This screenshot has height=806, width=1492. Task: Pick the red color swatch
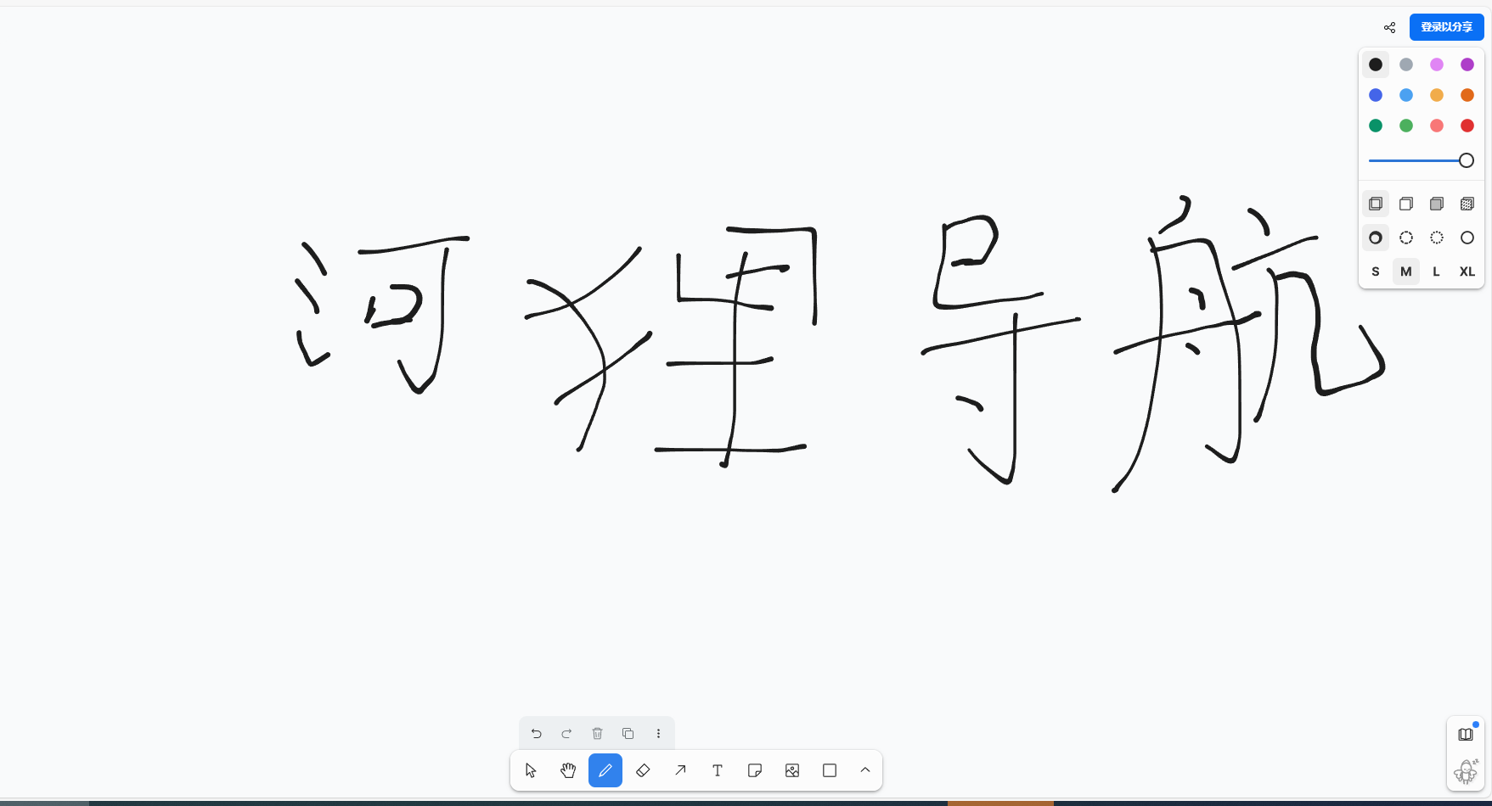[x=1467, y=126]
